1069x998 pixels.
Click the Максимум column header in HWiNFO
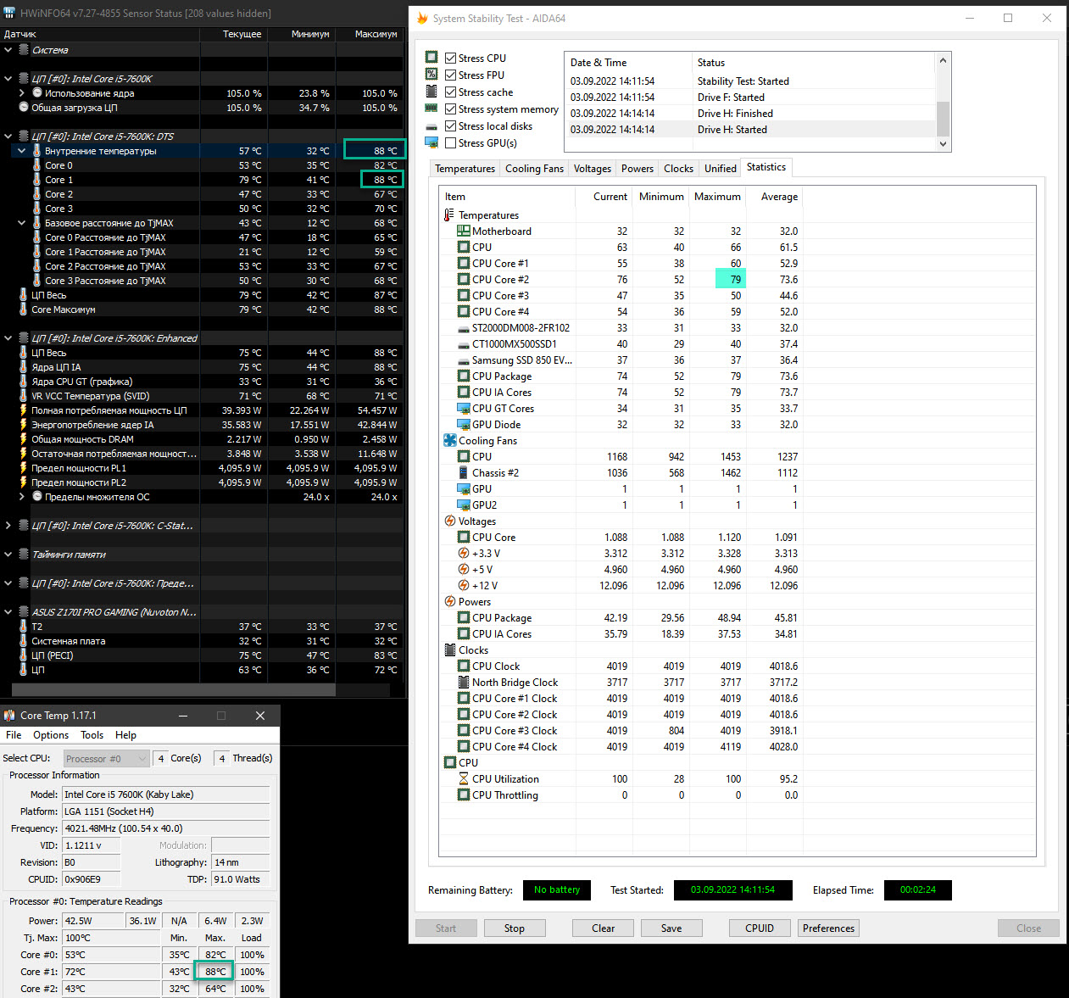(x=369, y=34)
